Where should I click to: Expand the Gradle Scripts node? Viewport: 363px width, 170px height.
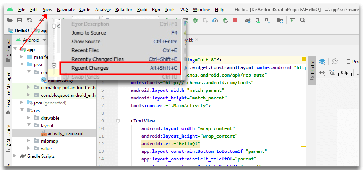click(x=15, y=156)
